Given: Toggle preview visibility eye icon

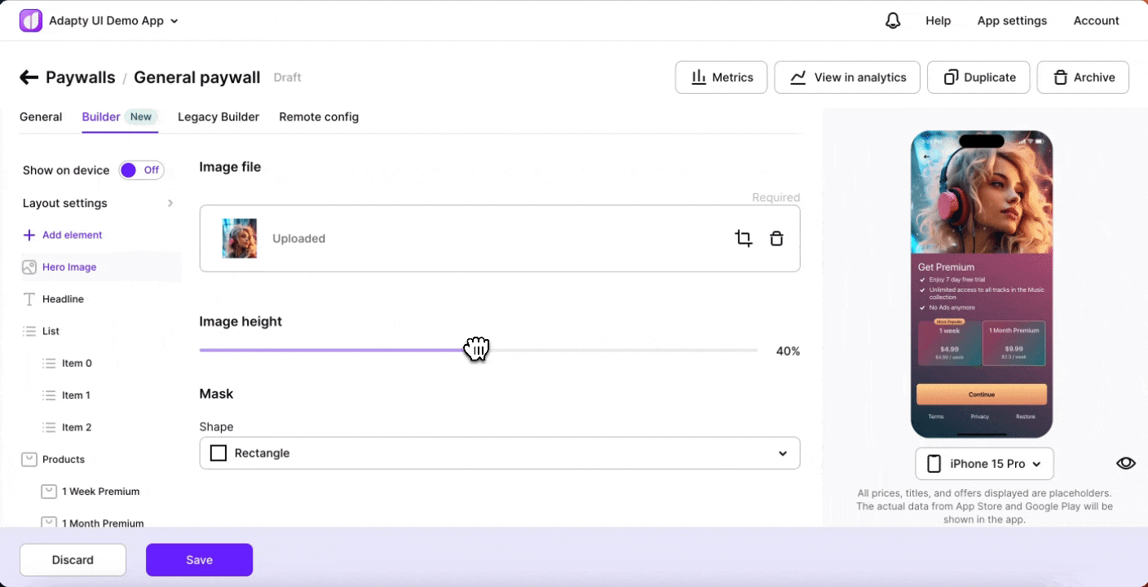Looking at the screenshot, I should [x=1125, y=463].
